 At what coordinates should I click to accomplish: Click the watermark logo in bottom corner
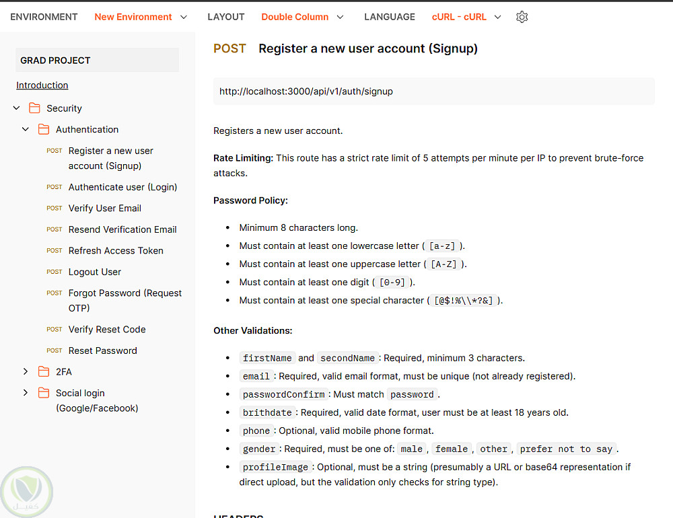[x=27, y=491]
